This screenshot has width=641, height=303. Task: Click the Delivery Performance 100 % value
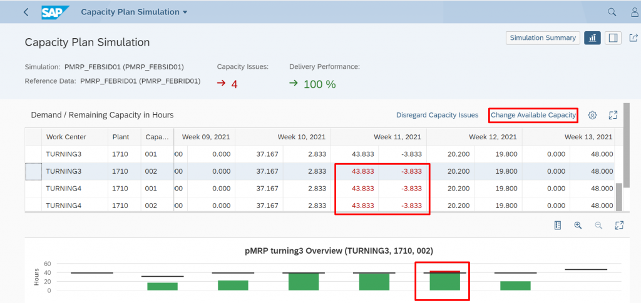320,84
